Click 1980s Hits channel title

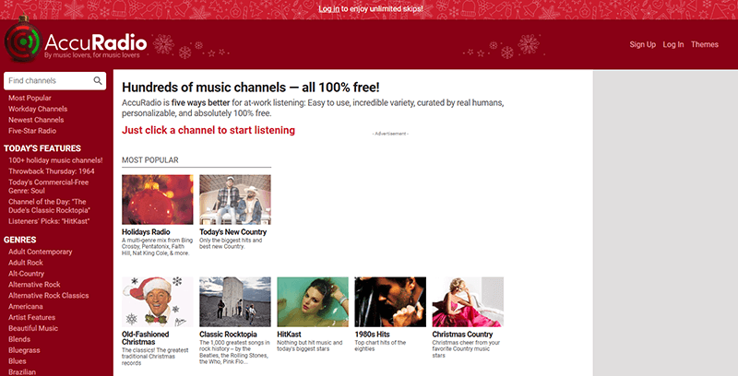(373, 335)
